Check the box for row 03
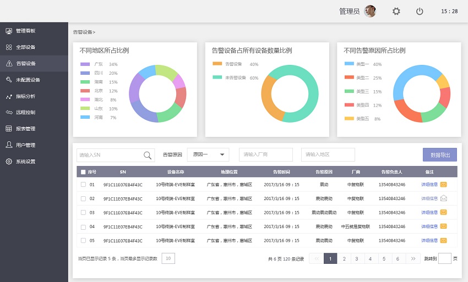This screenshot has width=468, height=282. (x=83, y=213)
